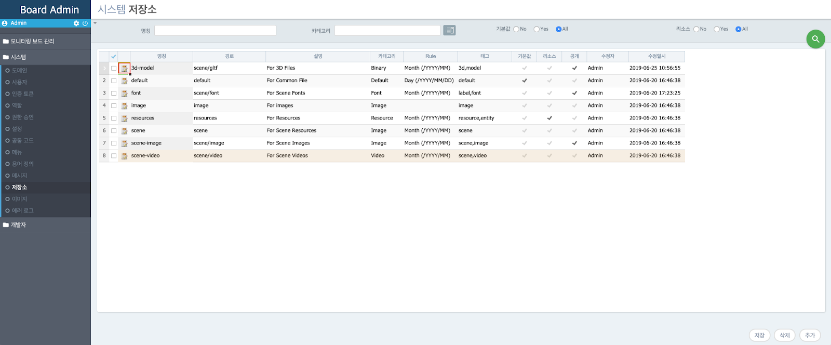Sort by the 명칭 column header
The image size is (831, 345).
coord(162,56)
